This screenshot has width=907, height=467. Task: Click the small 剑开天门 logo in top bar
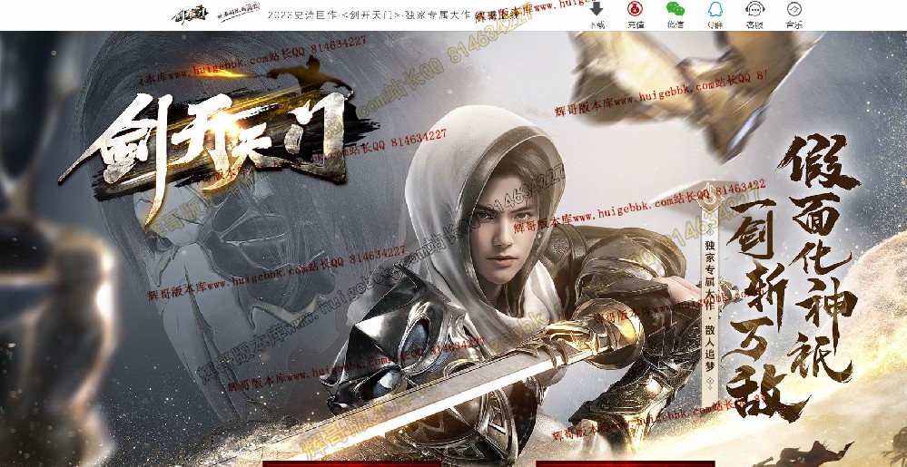(191, 14)
